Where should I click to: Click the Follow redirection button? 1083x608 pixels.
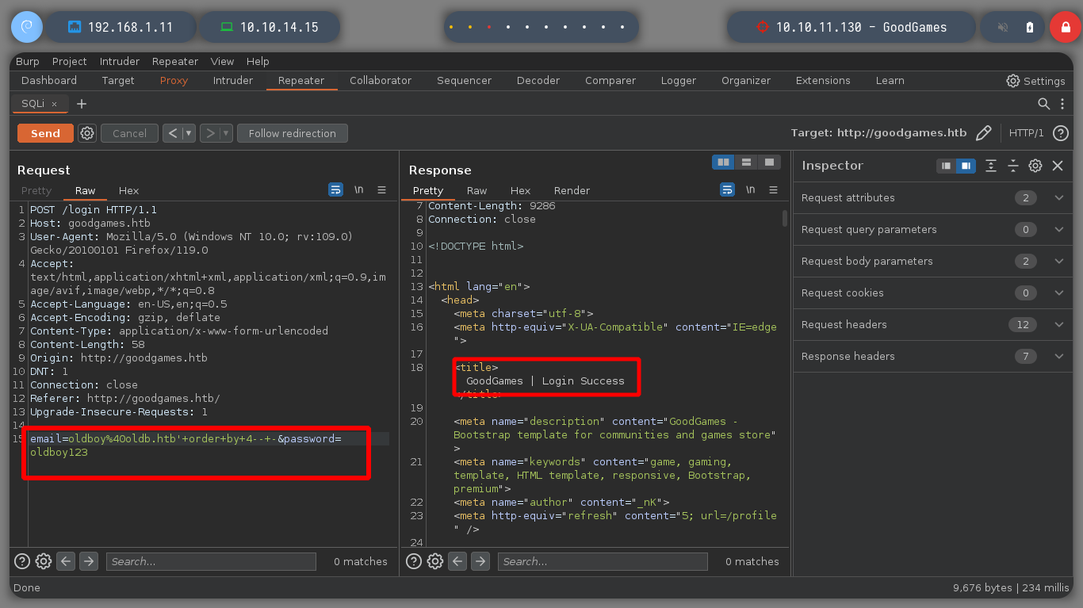tap(293, 133)
